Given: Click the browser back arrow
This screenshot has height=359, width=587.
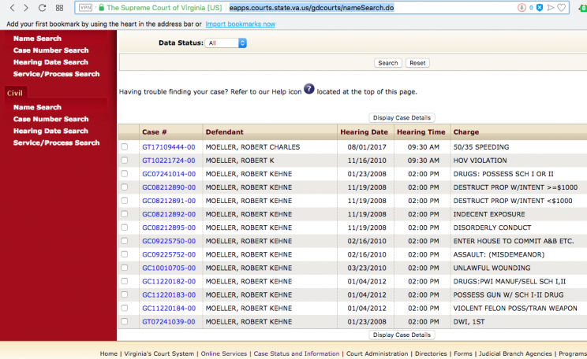Looking at the screenshot, I should (x=9, y=8).
